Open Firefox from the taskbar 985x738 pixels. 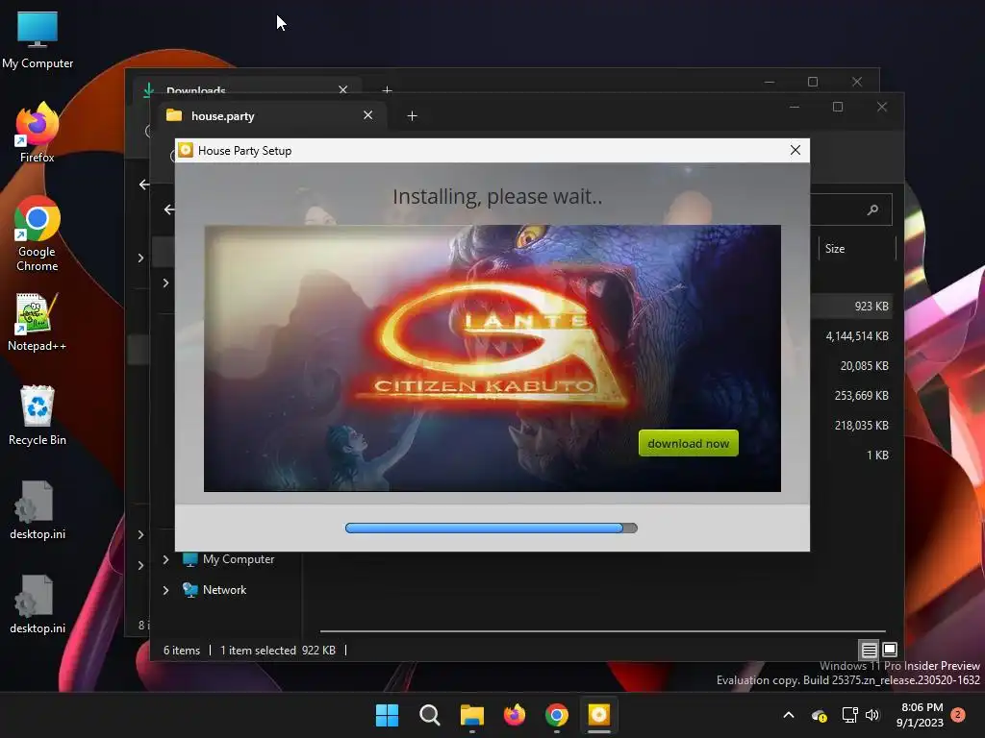(x=515, y=715)
